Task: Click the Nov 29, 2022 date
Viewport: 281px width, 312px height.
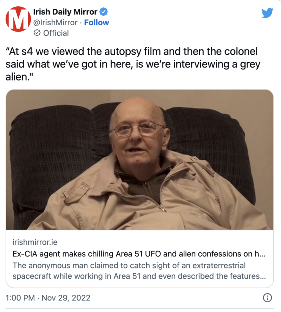Action: (x=66, y=298)
